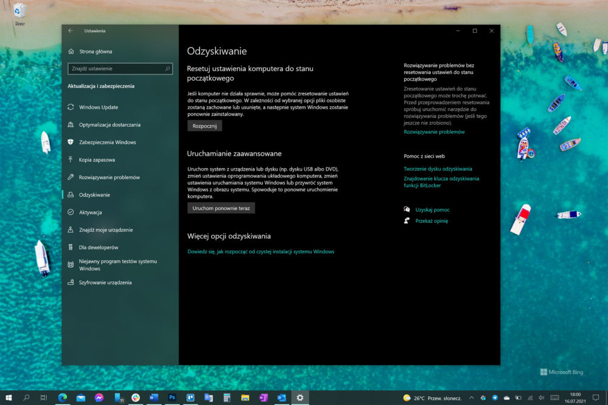Open Optymalizacja dostarczania section
608x405 pixels.
pyautogui.click(x=109, y=124)
